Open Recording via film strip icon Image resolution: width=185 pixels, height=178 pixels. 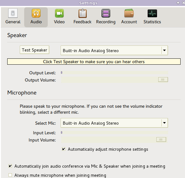point(106,13)
